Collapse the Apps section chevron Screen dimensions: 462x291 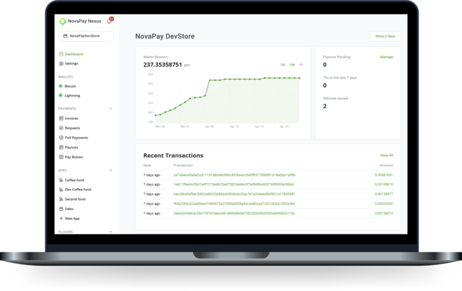click(110, 171)
